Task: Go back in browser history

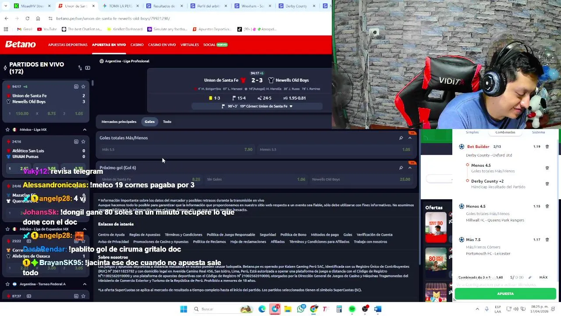Action: pyautogui.click(x=6, y=18)
